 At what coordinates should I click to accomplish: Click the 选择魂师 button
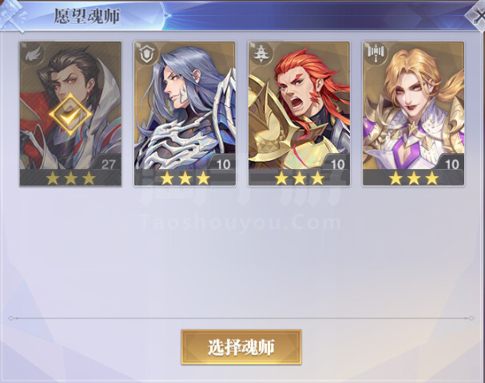pyautogui.click(x=241, y=347)
